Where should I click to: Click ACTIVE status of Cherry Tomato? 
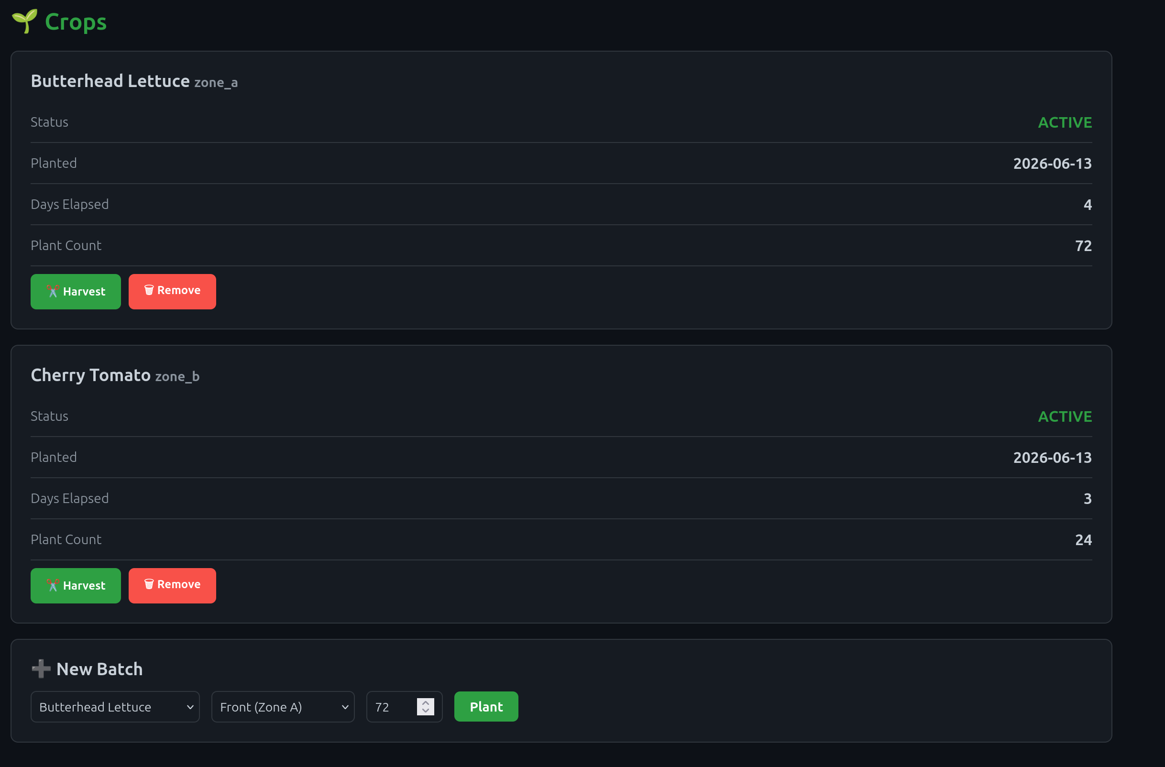pos(1065,416)
